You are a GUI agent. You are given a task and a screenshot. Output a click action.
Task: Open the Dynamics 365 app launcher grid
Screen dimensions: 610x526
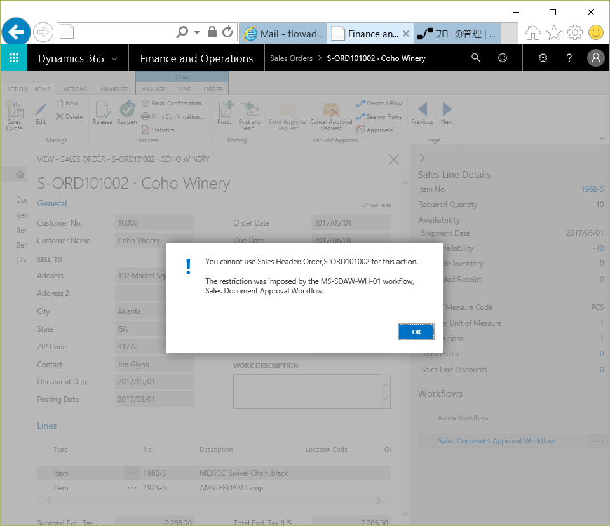[x=14, y=58]
